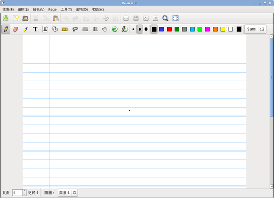
Task: Choose the fine pen thickness dot
Action: point(133,29)
